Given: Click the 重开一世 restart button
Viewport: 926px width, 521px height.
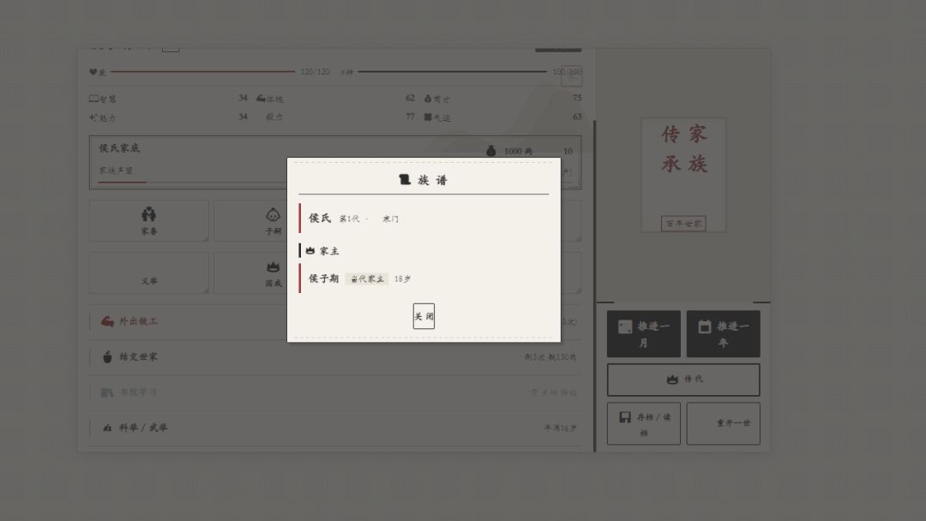Looking at the screenshot, I should [x=724, y=423].
